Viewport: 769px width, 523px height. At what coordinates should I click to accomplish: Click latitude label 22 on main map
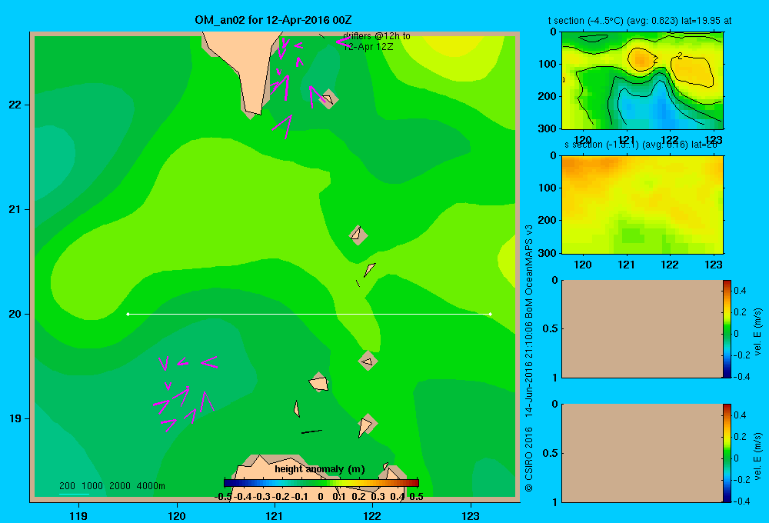pos(15,105)
